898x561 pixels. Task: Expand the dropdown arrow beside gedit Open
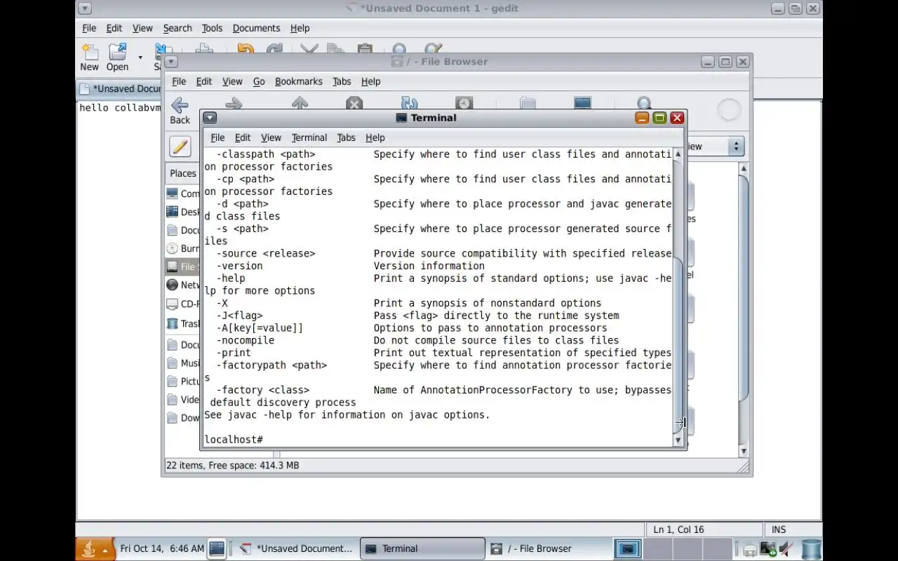[x=140, y=57]
